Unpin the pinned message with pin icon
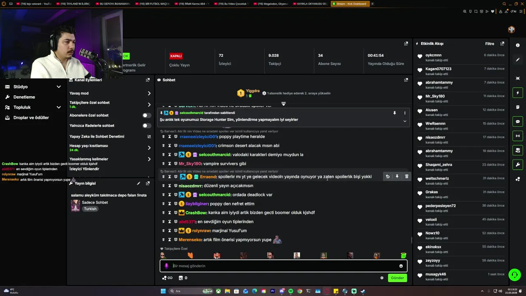The height and width of the screenshot is (296, 526). 394,113
